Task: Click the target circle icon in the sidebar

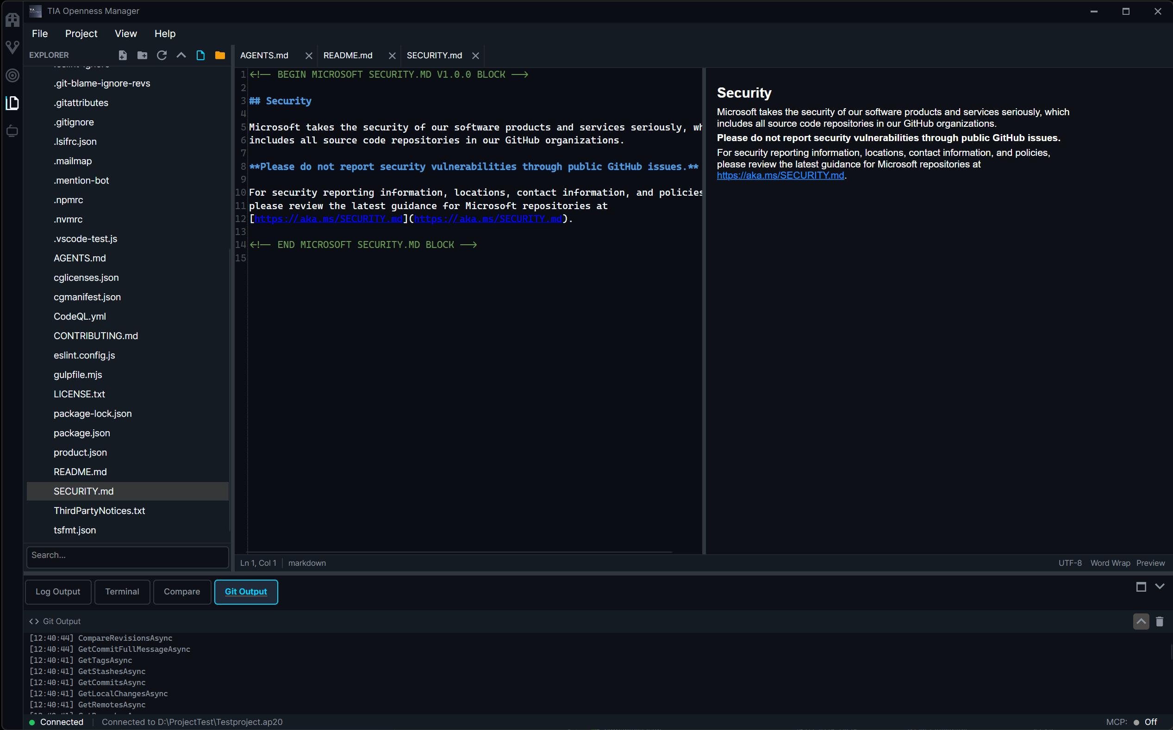Action: tap(12, 75)
